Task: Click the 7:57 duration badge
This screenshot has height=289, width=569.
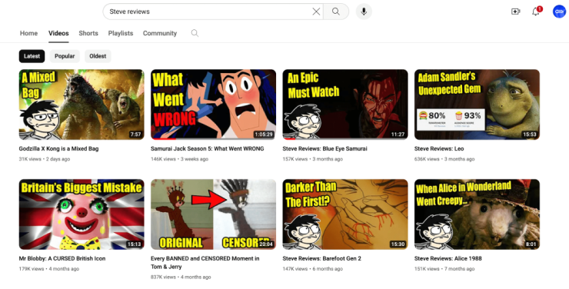Action: click(x=136, y=135)
